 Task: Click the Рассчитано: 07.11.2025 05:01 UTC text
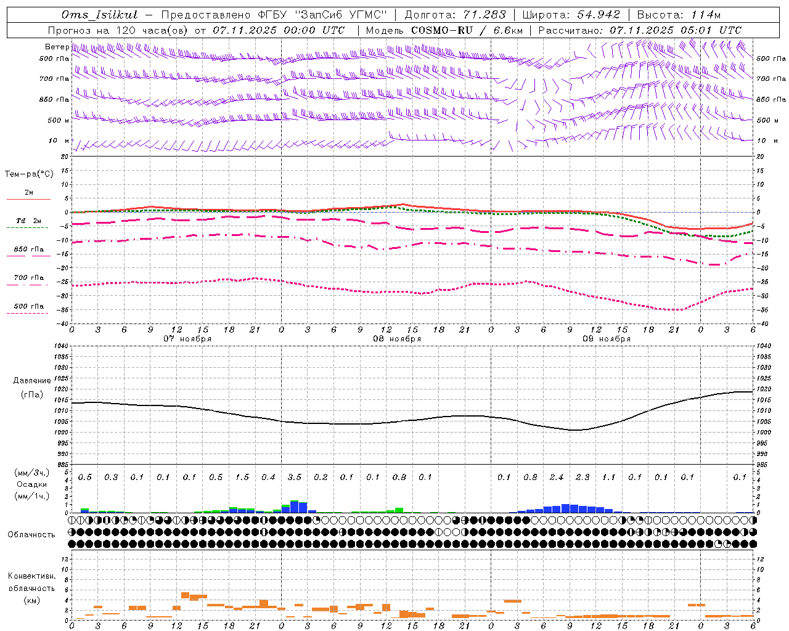click(640, 30)
